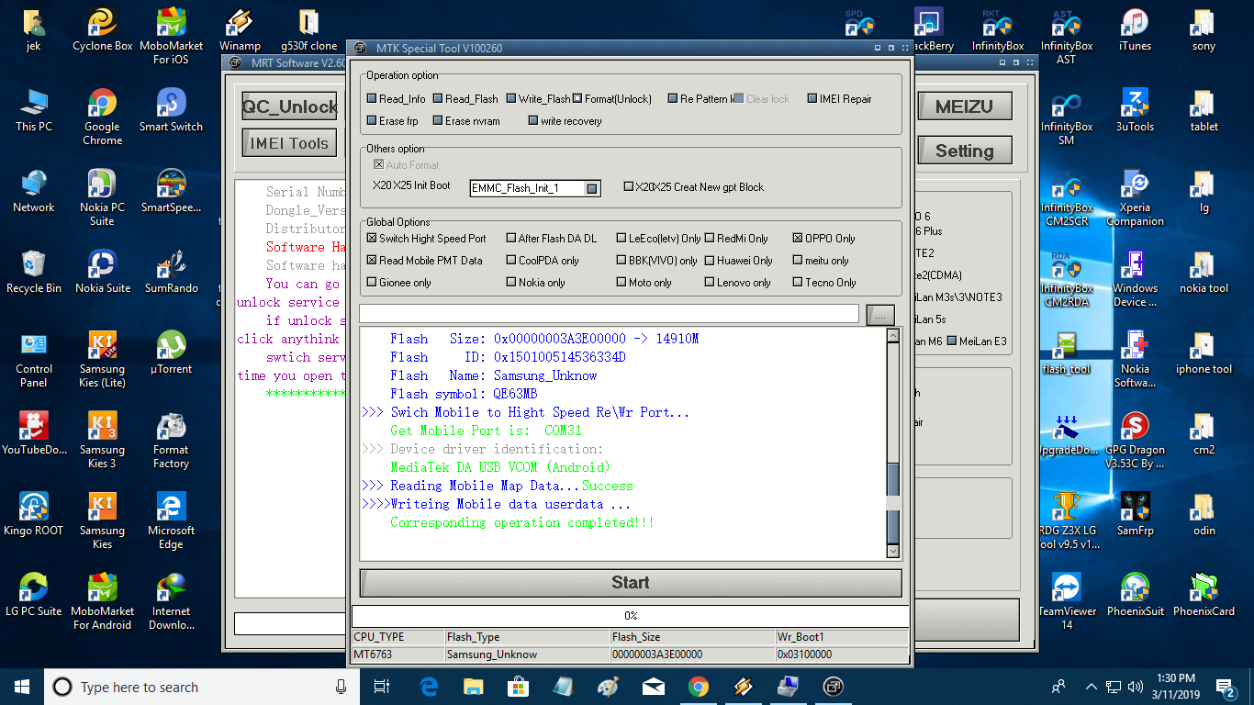The height and width of the screenshot is (705, 1254).
Task: Launch µTorrent desktop shortcut
Action: click(x=172, y=353)
